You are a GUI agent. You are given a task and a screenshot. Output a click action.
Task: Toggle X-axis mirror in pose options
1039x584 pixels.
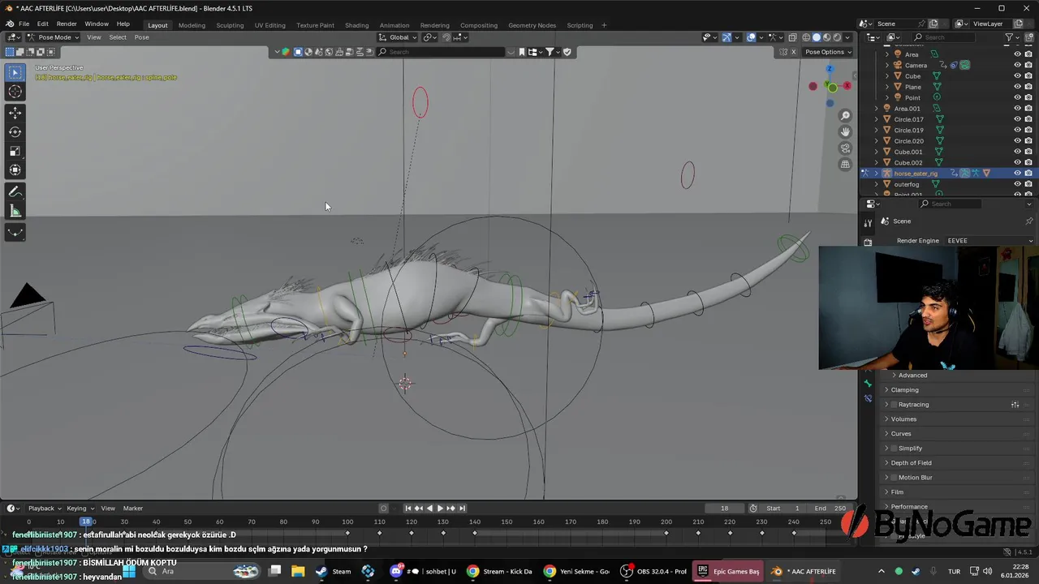[x=793, y=52]
